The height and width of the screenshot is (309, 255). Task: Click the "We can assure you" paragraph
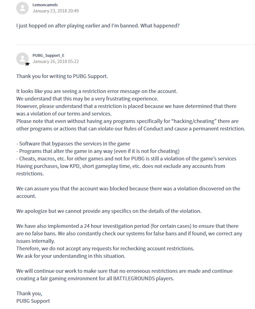click(x=128, y=189)
